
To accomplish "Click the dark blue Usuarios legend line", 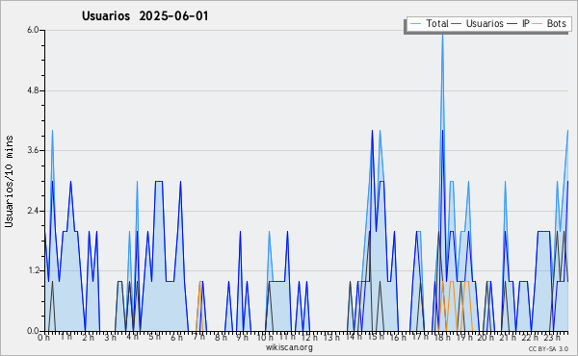I will coord(456,23).
